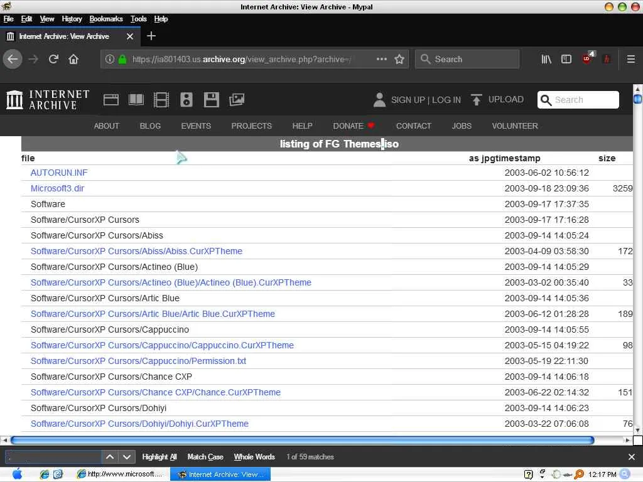Toggle Highlight All in find bar
The width and height of the screenshot is (643, 482).
[x=159, y=457]
